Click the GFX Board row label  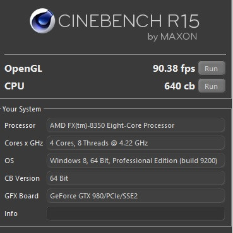tap(21, 196)
